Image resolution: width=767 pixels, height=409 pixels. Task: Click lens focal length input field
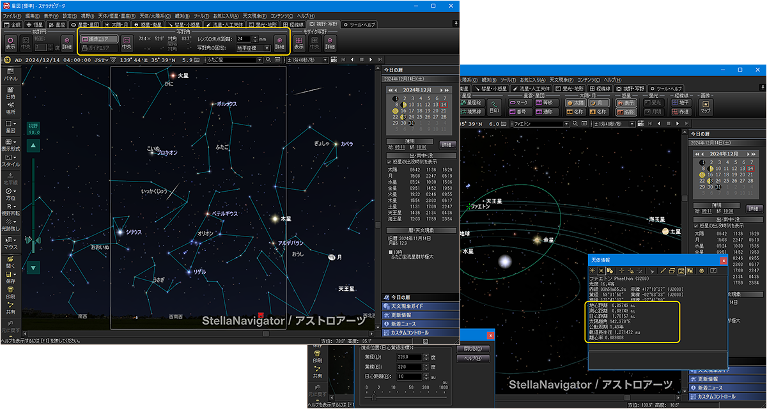tap(243, 39)
